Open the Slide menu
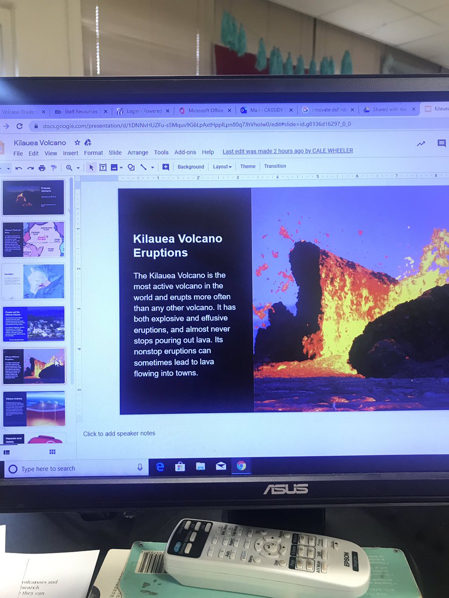 coord(115,152)
